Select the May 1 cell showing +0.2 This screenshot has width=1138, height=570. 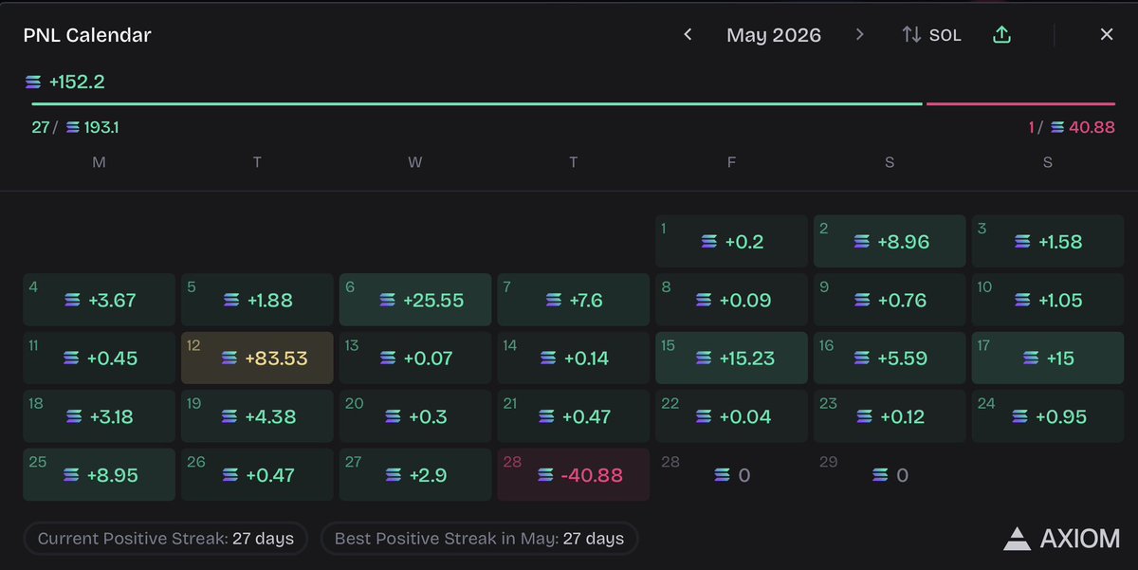click(731, 241)
